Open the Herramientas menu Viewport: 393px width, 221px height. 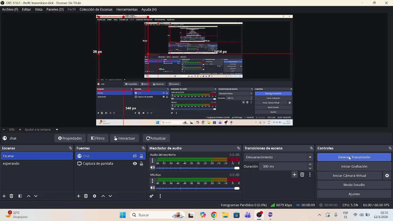pos(127,10)
